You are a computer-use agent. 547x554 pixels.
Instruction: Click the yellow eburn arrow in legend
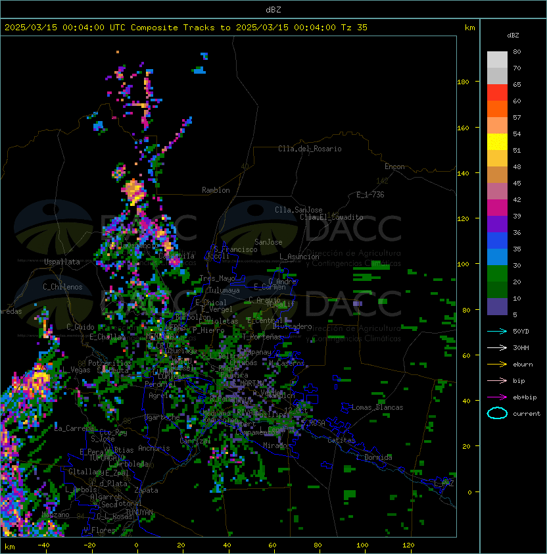(x=497, y=365)
